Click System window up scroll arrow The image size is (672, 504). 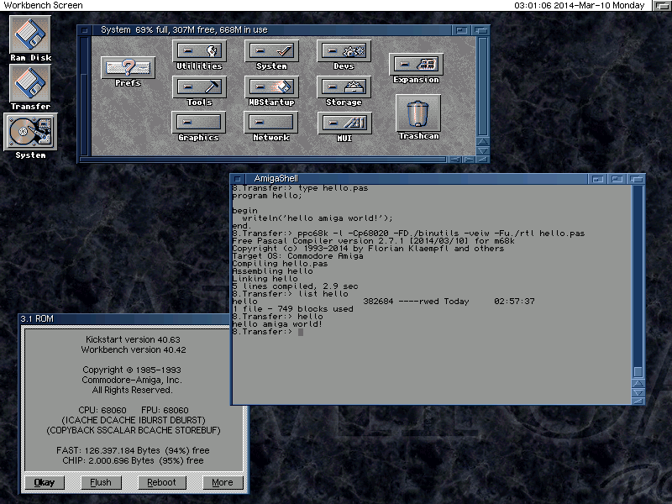point(482,141)
